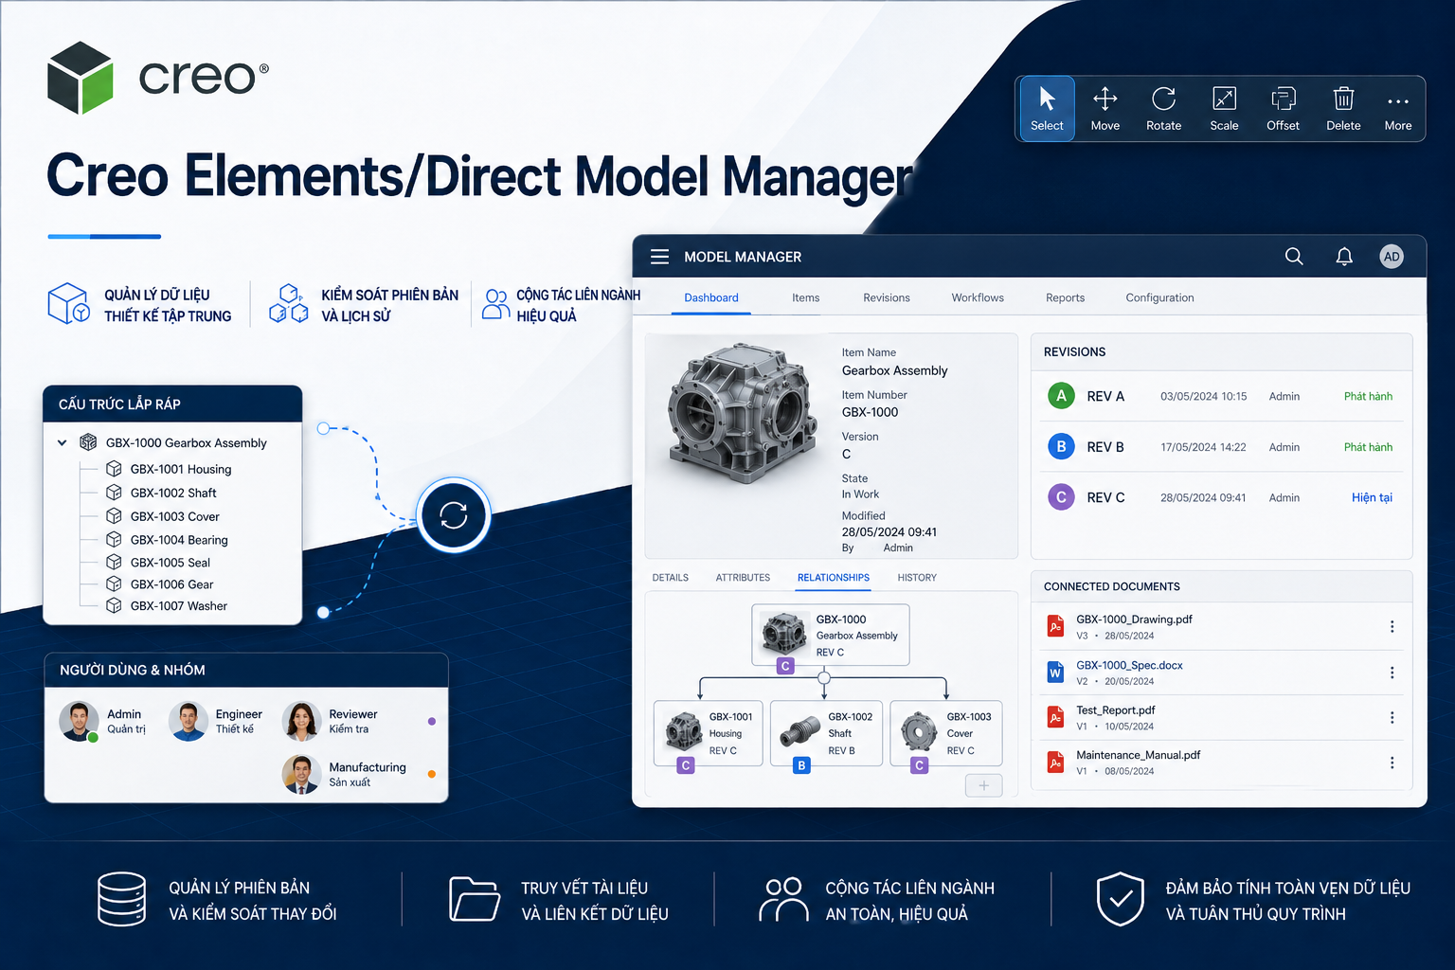Select the GBX-1001 Housing relationship card

point(709,733)
